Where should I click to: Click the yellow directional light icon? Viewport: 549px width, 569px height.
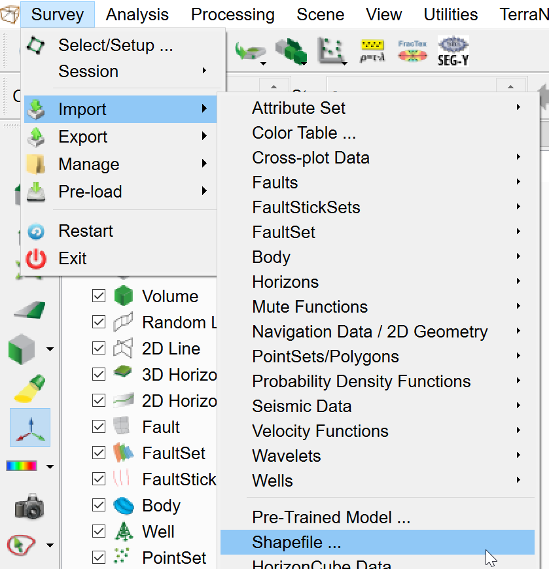click(x=29, y=388)
